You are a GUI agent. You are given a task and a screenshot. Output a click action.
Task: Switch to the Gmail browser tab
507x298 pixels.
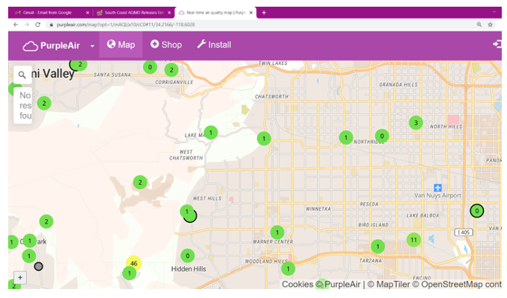point(48,13)
